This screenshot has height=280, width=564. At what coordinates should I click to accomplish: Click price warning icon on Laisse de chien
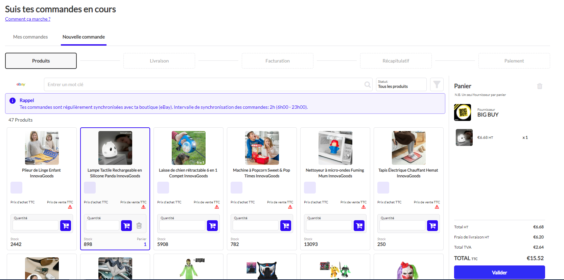click(x=217, y=207)
